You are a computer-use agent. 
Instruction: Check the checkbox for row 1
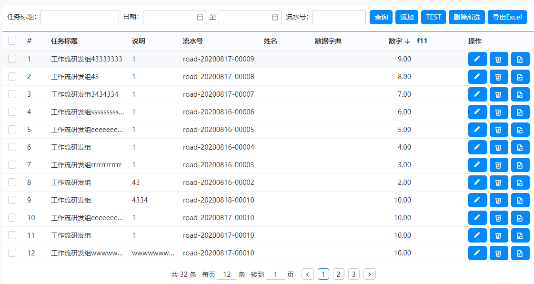12,59
